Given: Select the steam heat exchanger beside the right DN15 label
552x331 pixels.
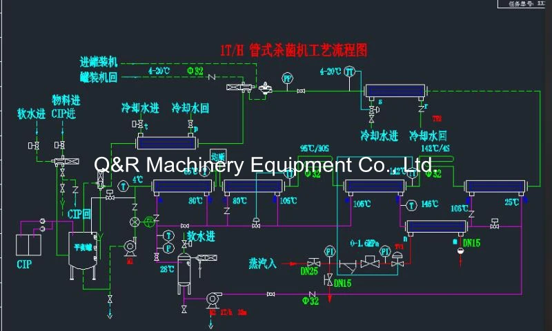Looking at the screenshot, I should [436, 226].
